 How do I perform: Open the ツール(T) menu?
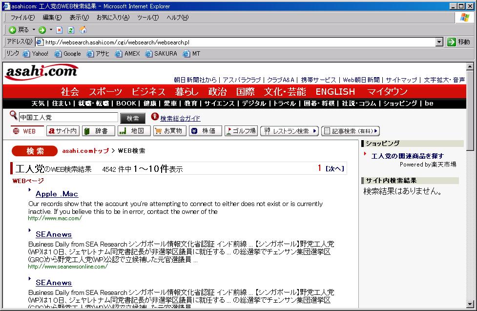pyautogui.click(x=147, y=18)
